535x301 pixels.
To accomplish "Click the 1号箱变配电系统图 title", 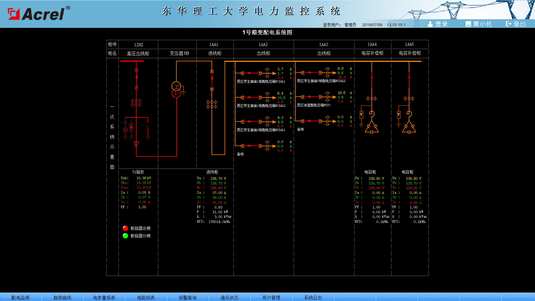I will tap(267, 32).
